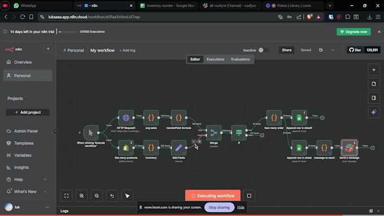Open the workflow more options menu
384x216 pixels.
point(333,50)
